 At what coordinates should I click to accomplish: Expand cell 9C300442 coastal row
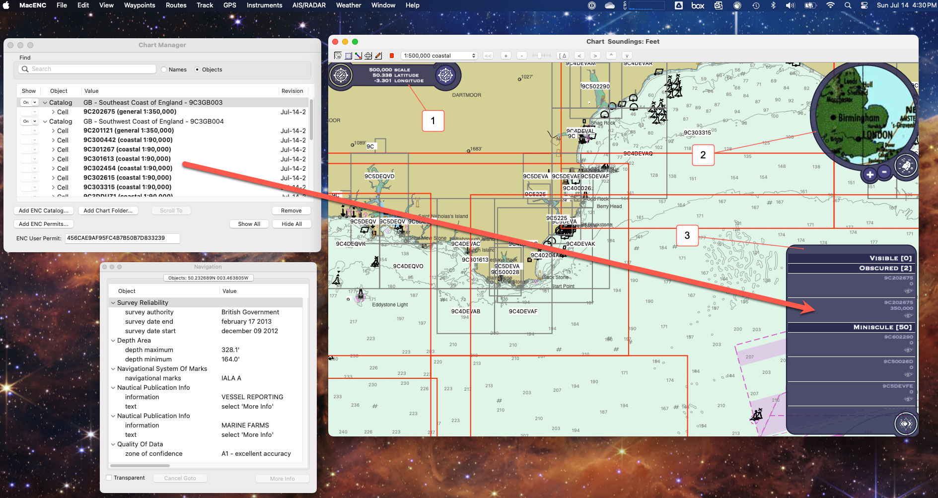click(53, 141)
